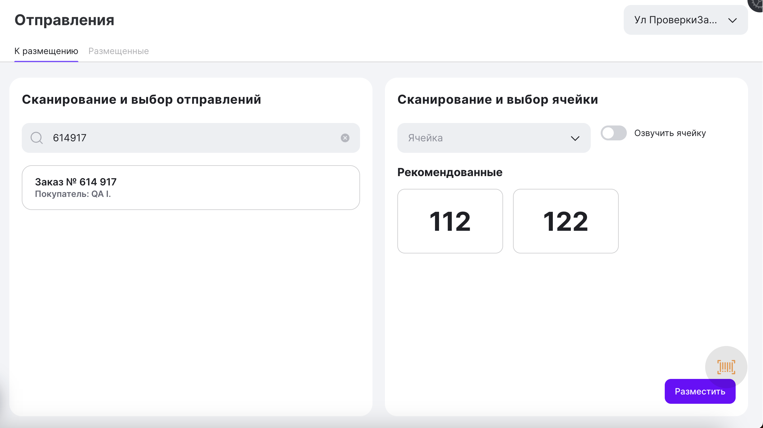Select the 'К размещению' tab

(x=46, y=51)
